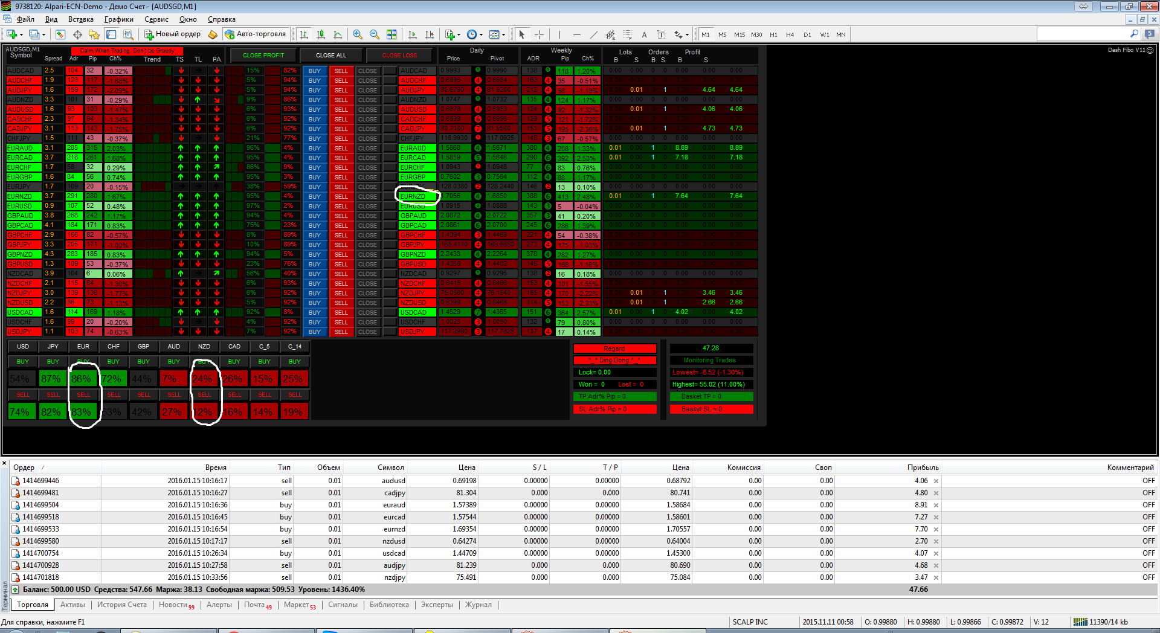Open the Navigator star-folder icon
The height and width of the screenshot is (633, 1160).
(94, 34)
